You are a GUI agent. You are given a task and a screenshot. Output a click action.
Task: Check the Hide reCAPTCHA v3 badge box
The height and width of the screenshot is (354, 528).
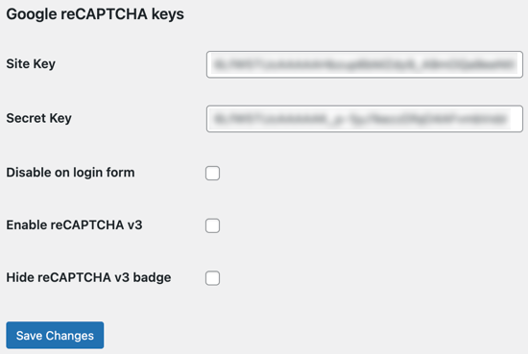212,278
